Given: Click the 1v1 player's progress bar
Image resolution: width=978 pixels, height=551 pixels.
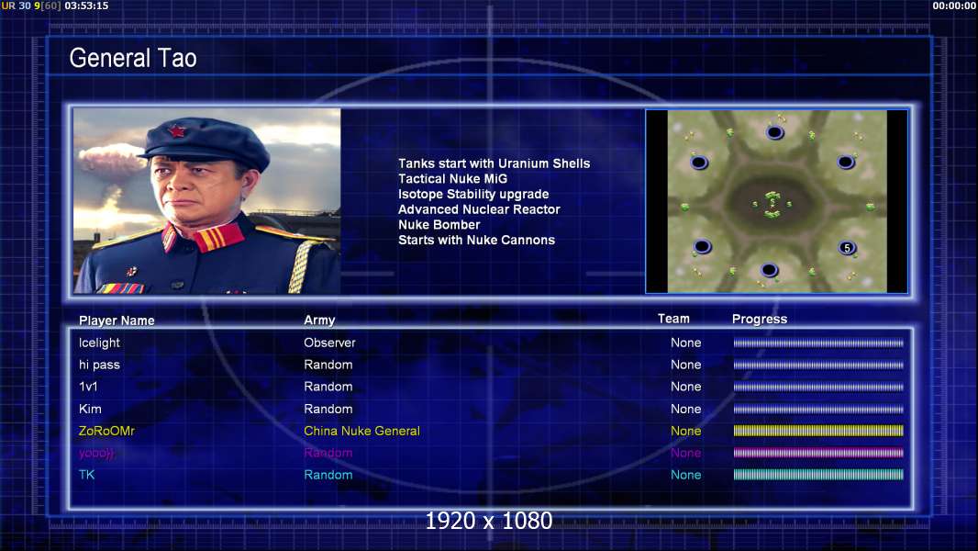Looking at the screenshot, I should (818, 387).
